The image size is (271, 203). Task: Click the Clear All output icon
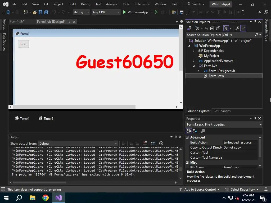(x=145, y=143)
